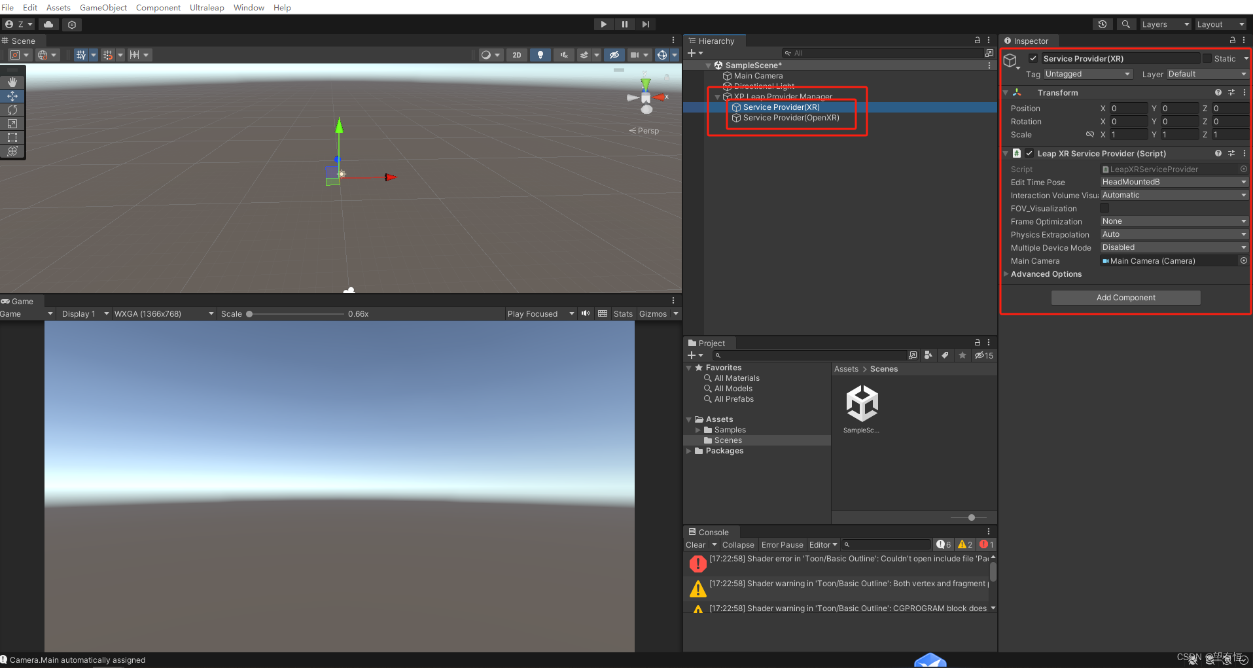
Task: Toggle hidden objects visibility in Scene
Action: 614,55
